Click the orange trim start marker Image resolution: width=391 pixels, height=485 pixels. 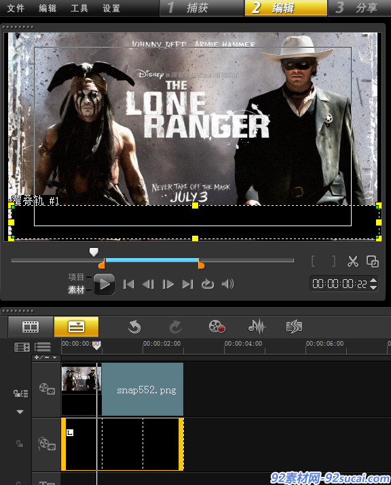[x=102, y=264]
